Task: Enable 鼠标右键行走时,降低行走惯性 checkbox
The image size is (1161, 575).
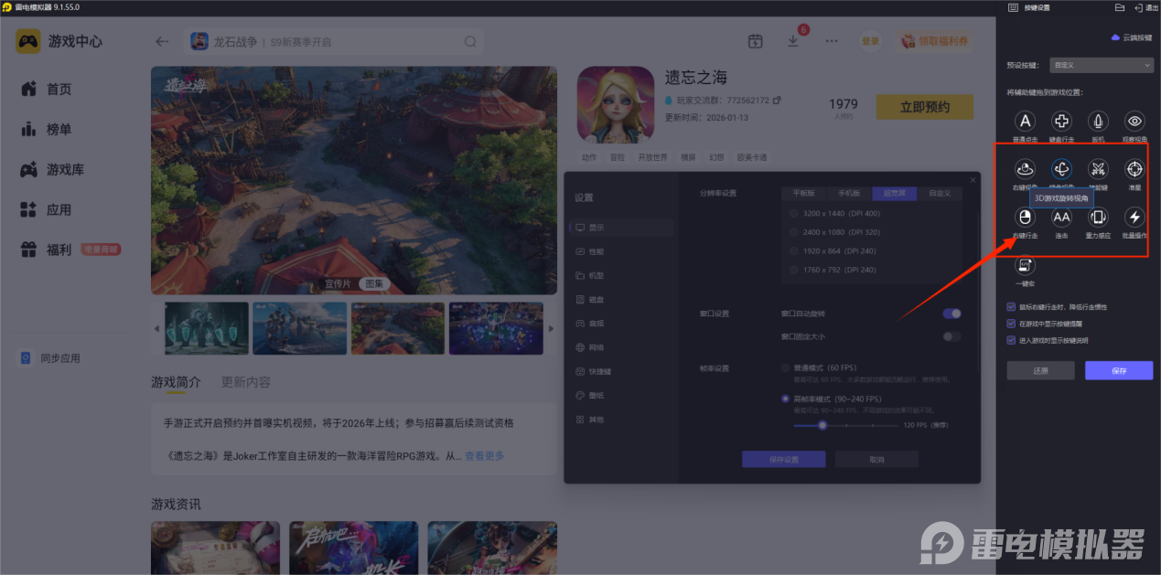Action: 1010,307
